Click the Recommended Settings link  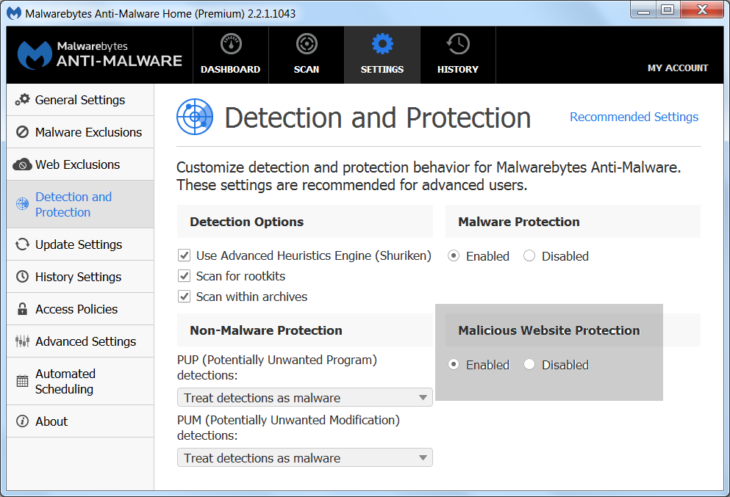click(634, 117)
